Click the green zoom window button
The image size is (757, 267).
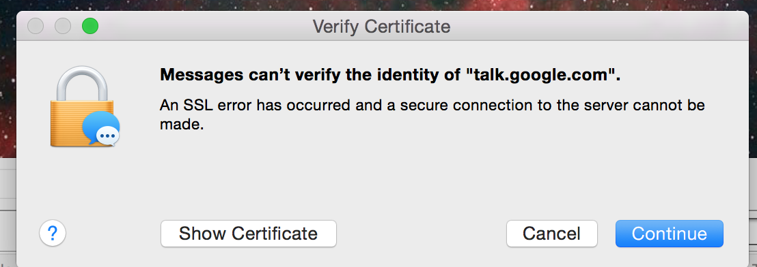point(90,25)
